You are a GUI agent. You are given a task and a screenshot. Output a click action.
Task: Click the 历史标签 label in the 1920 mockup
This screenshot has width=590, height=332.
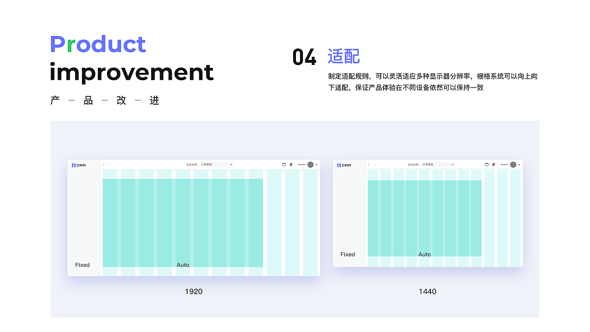193,165
